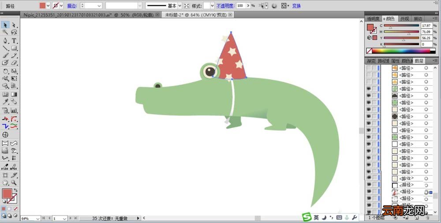Open variable width profile dropdown

[140, 6]
